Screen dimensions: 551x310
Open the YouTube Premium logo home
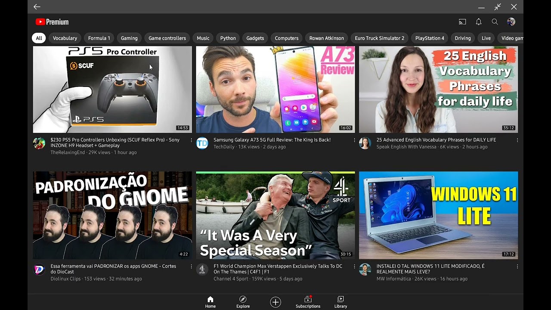coord(52,22)
